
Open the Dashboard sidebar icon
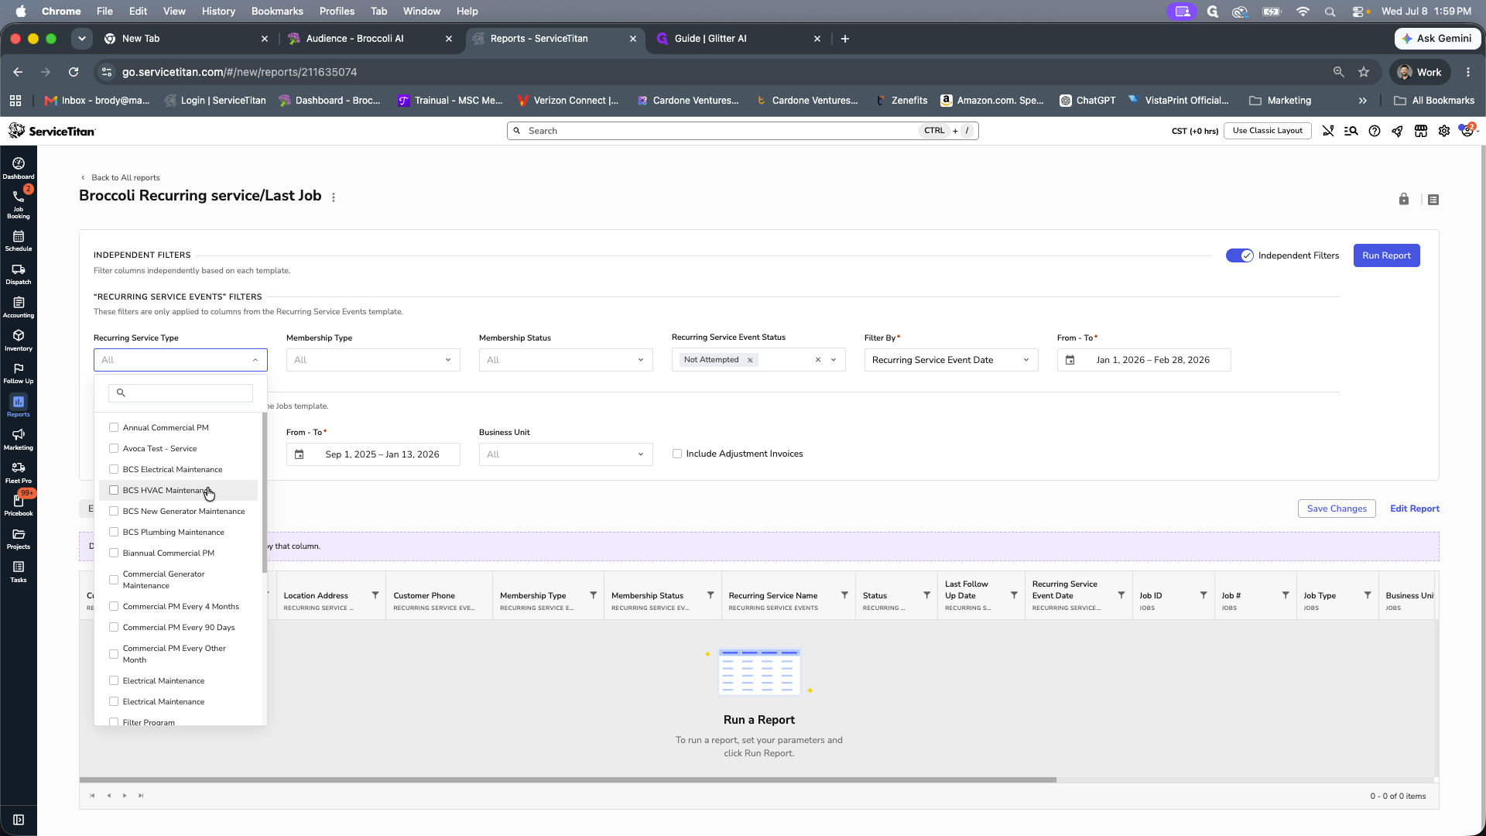point(19,168)
